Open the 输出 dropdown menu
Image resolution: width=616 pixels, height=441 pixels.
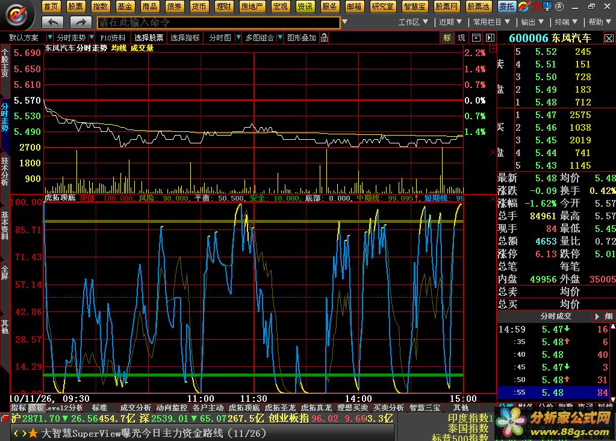coord(532,22)
